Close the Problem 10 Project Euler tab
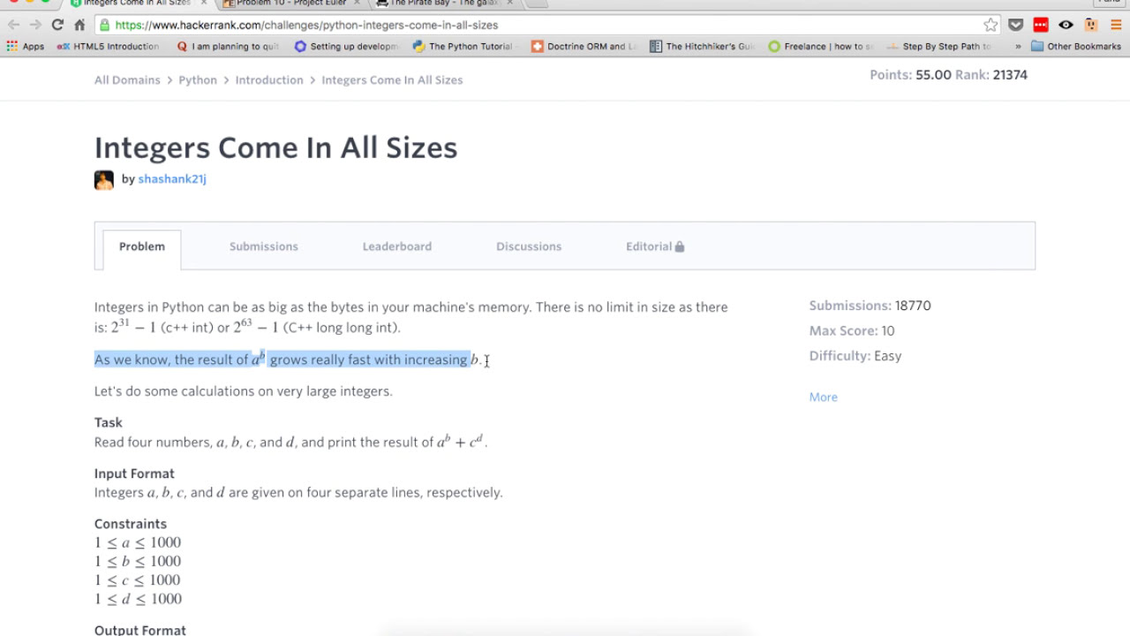Screen dimensions: 1130x636 coord(357,3)
